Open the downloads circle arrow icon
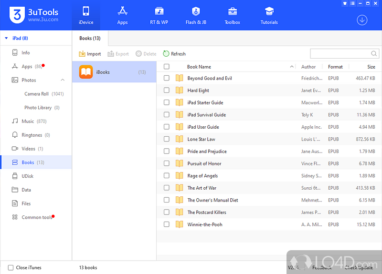382x274 pixels. [362, 20]
